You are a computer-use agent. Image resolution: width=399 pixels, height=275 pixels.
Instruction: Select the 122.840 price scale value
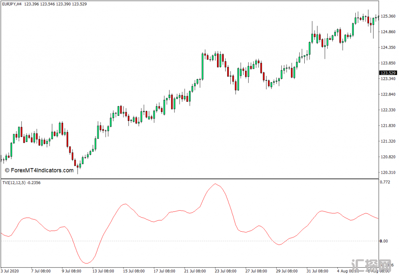click(x=388, y=94)
